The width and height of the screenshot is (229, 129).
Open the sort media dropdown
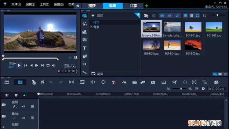click(204, 16)
